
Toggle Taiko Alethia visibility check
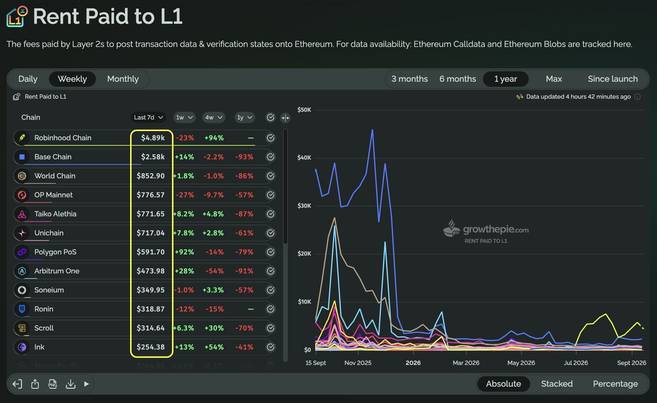pos(270,214)
